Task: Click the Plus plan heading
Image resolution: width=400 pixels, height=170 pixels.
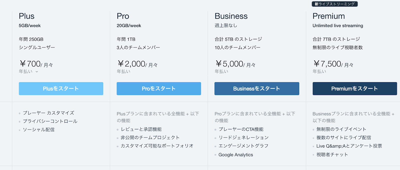Action: [x=26, y=16]
